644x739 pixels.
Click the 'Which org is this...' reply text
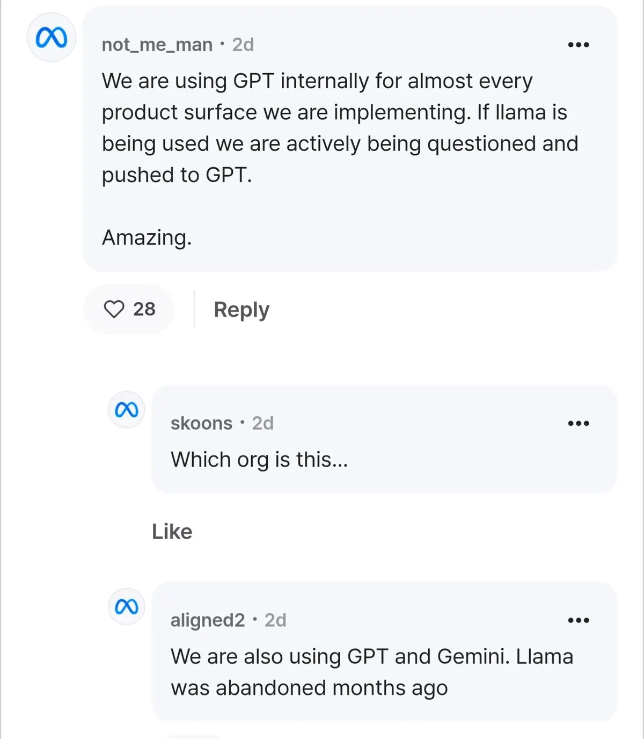[259, 460]
